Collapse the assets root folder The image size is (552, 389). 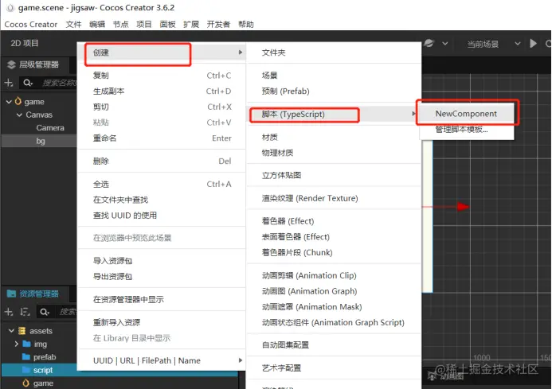pos(11,331)
